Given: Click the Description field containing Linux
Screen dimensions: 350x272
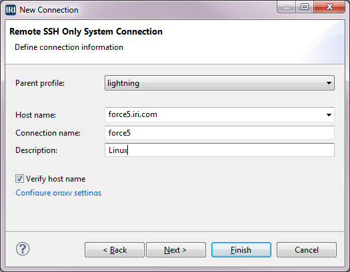Looking at the screenshot, I should pyautogui.click(x=219, y=150).
